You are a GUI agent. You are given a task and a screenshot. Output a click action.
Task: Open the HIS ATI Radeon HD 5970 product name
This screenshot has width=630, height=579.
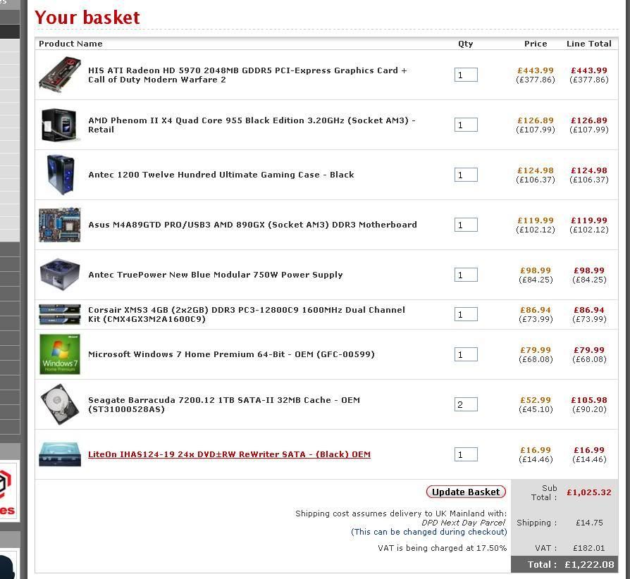click(247, 75)
